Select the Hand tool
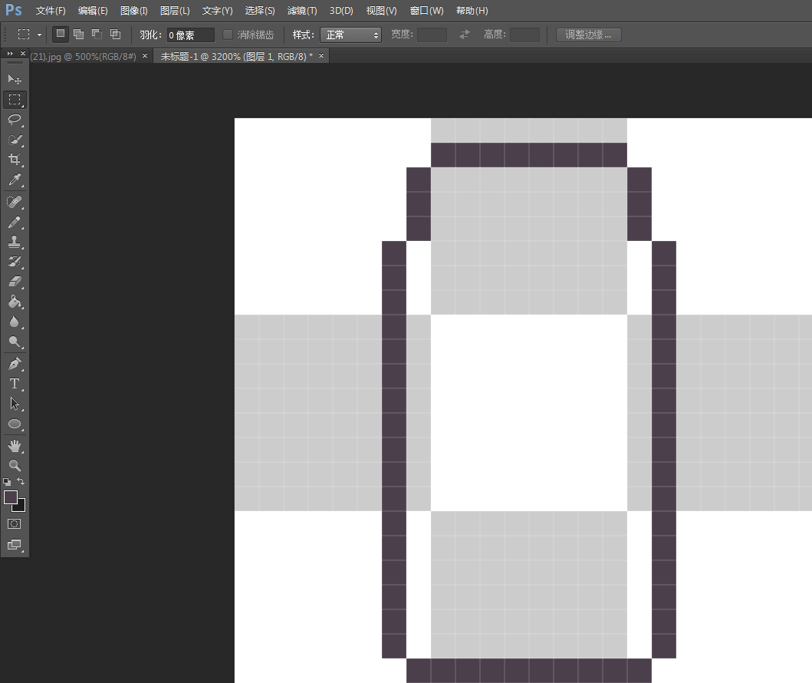Screen dimensions: 812x683 [x=15, y=446]
